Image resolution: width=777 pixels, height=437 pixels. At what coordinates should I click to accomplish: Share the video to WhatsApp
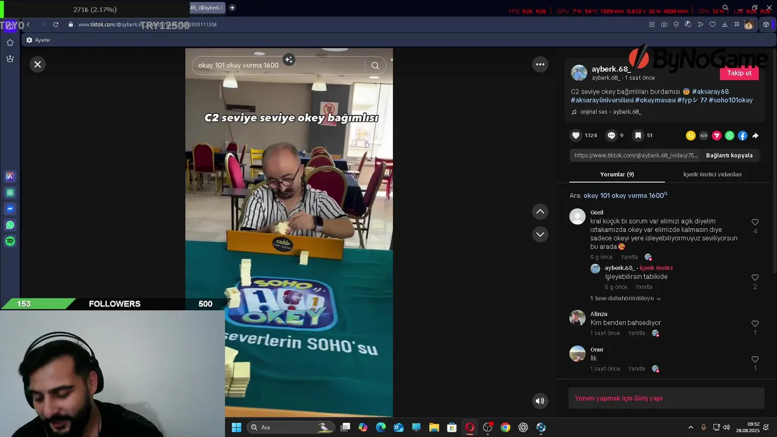(730, 135)
